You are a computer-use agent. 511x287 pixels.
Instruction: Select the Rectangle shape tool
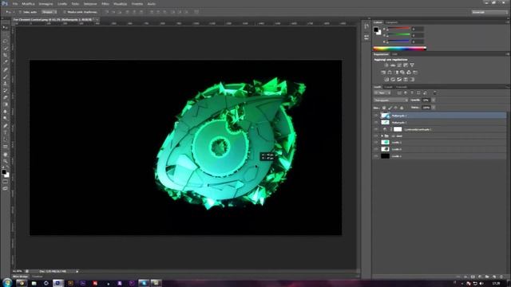6,147
